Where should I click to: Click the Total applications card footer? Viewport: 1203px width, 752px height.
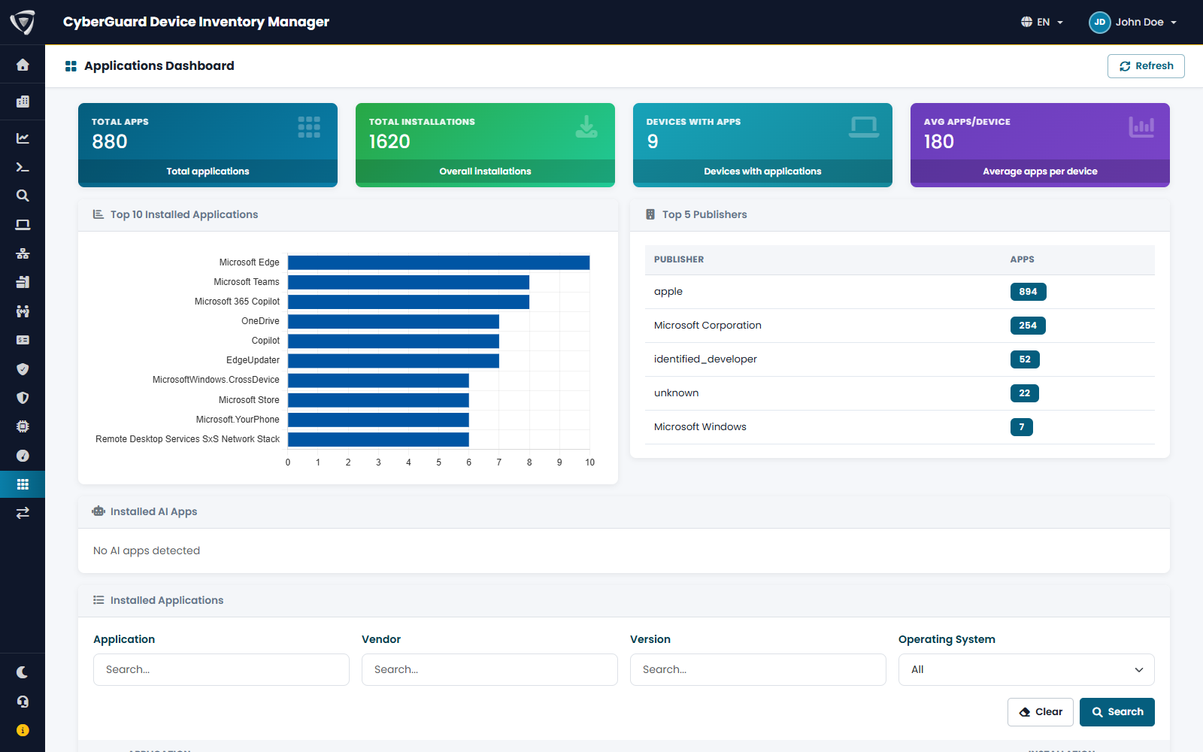coord(208,171)
